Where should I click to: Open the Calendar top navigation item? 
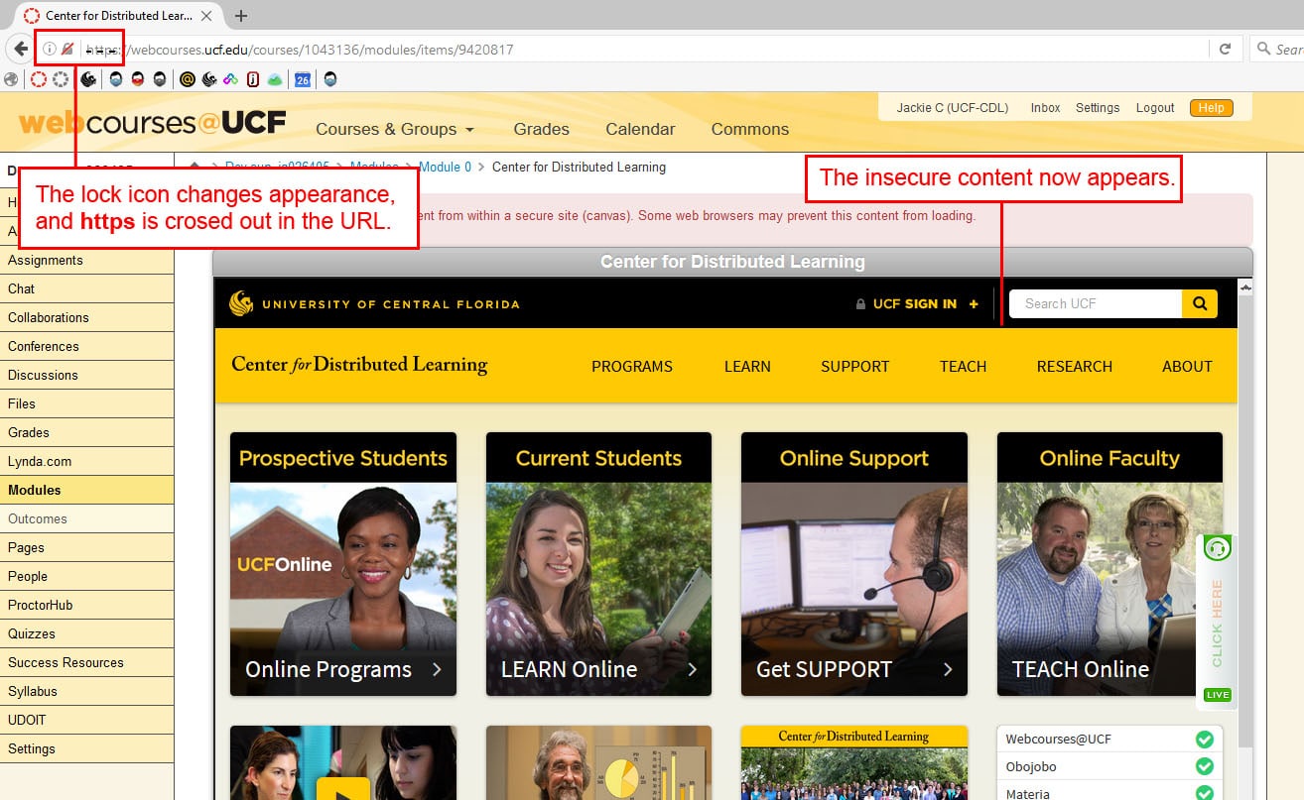point(640,129)
